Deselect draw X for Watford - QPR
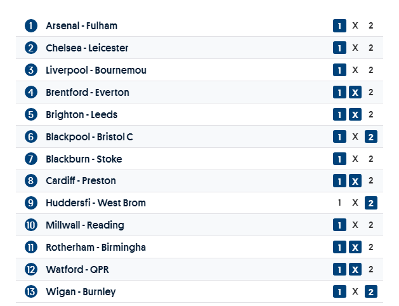399x306 pixels. (355, 270)
